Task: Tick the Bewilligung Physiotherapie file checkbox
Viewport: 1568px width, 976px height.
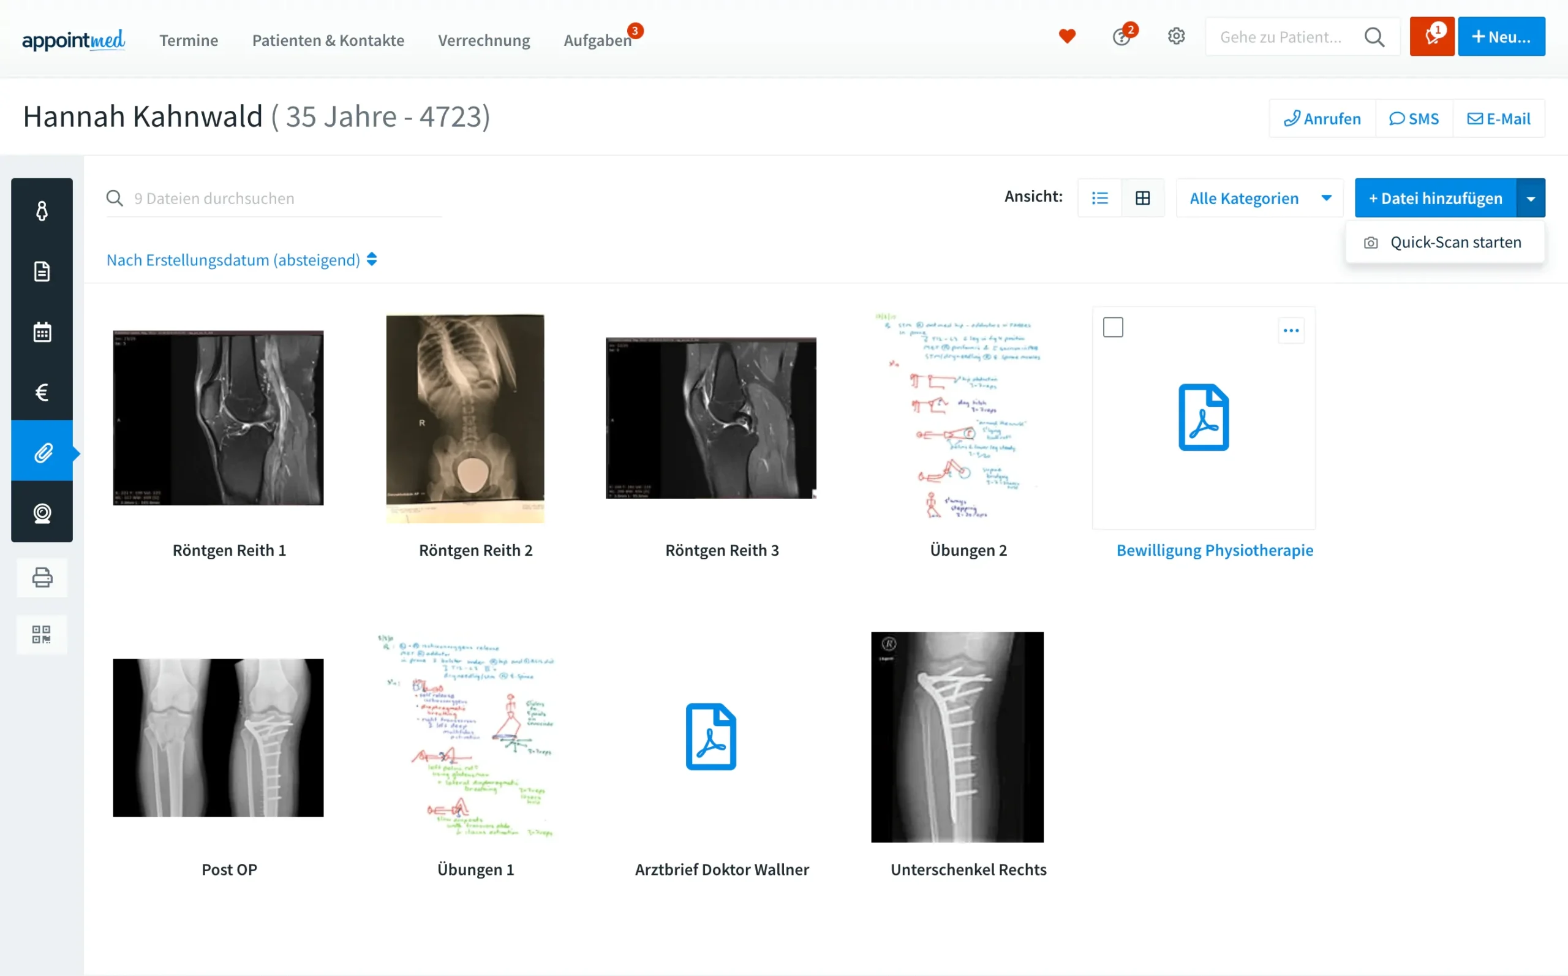Action: pos(1113,327)
